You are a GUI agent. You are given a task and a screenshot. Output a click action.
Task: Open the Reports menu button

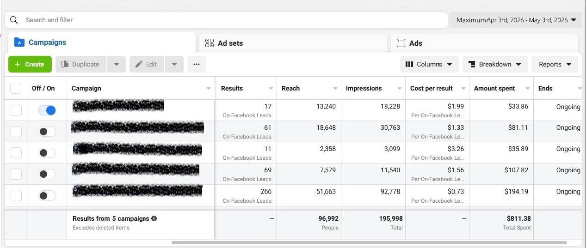pos(555,64)
